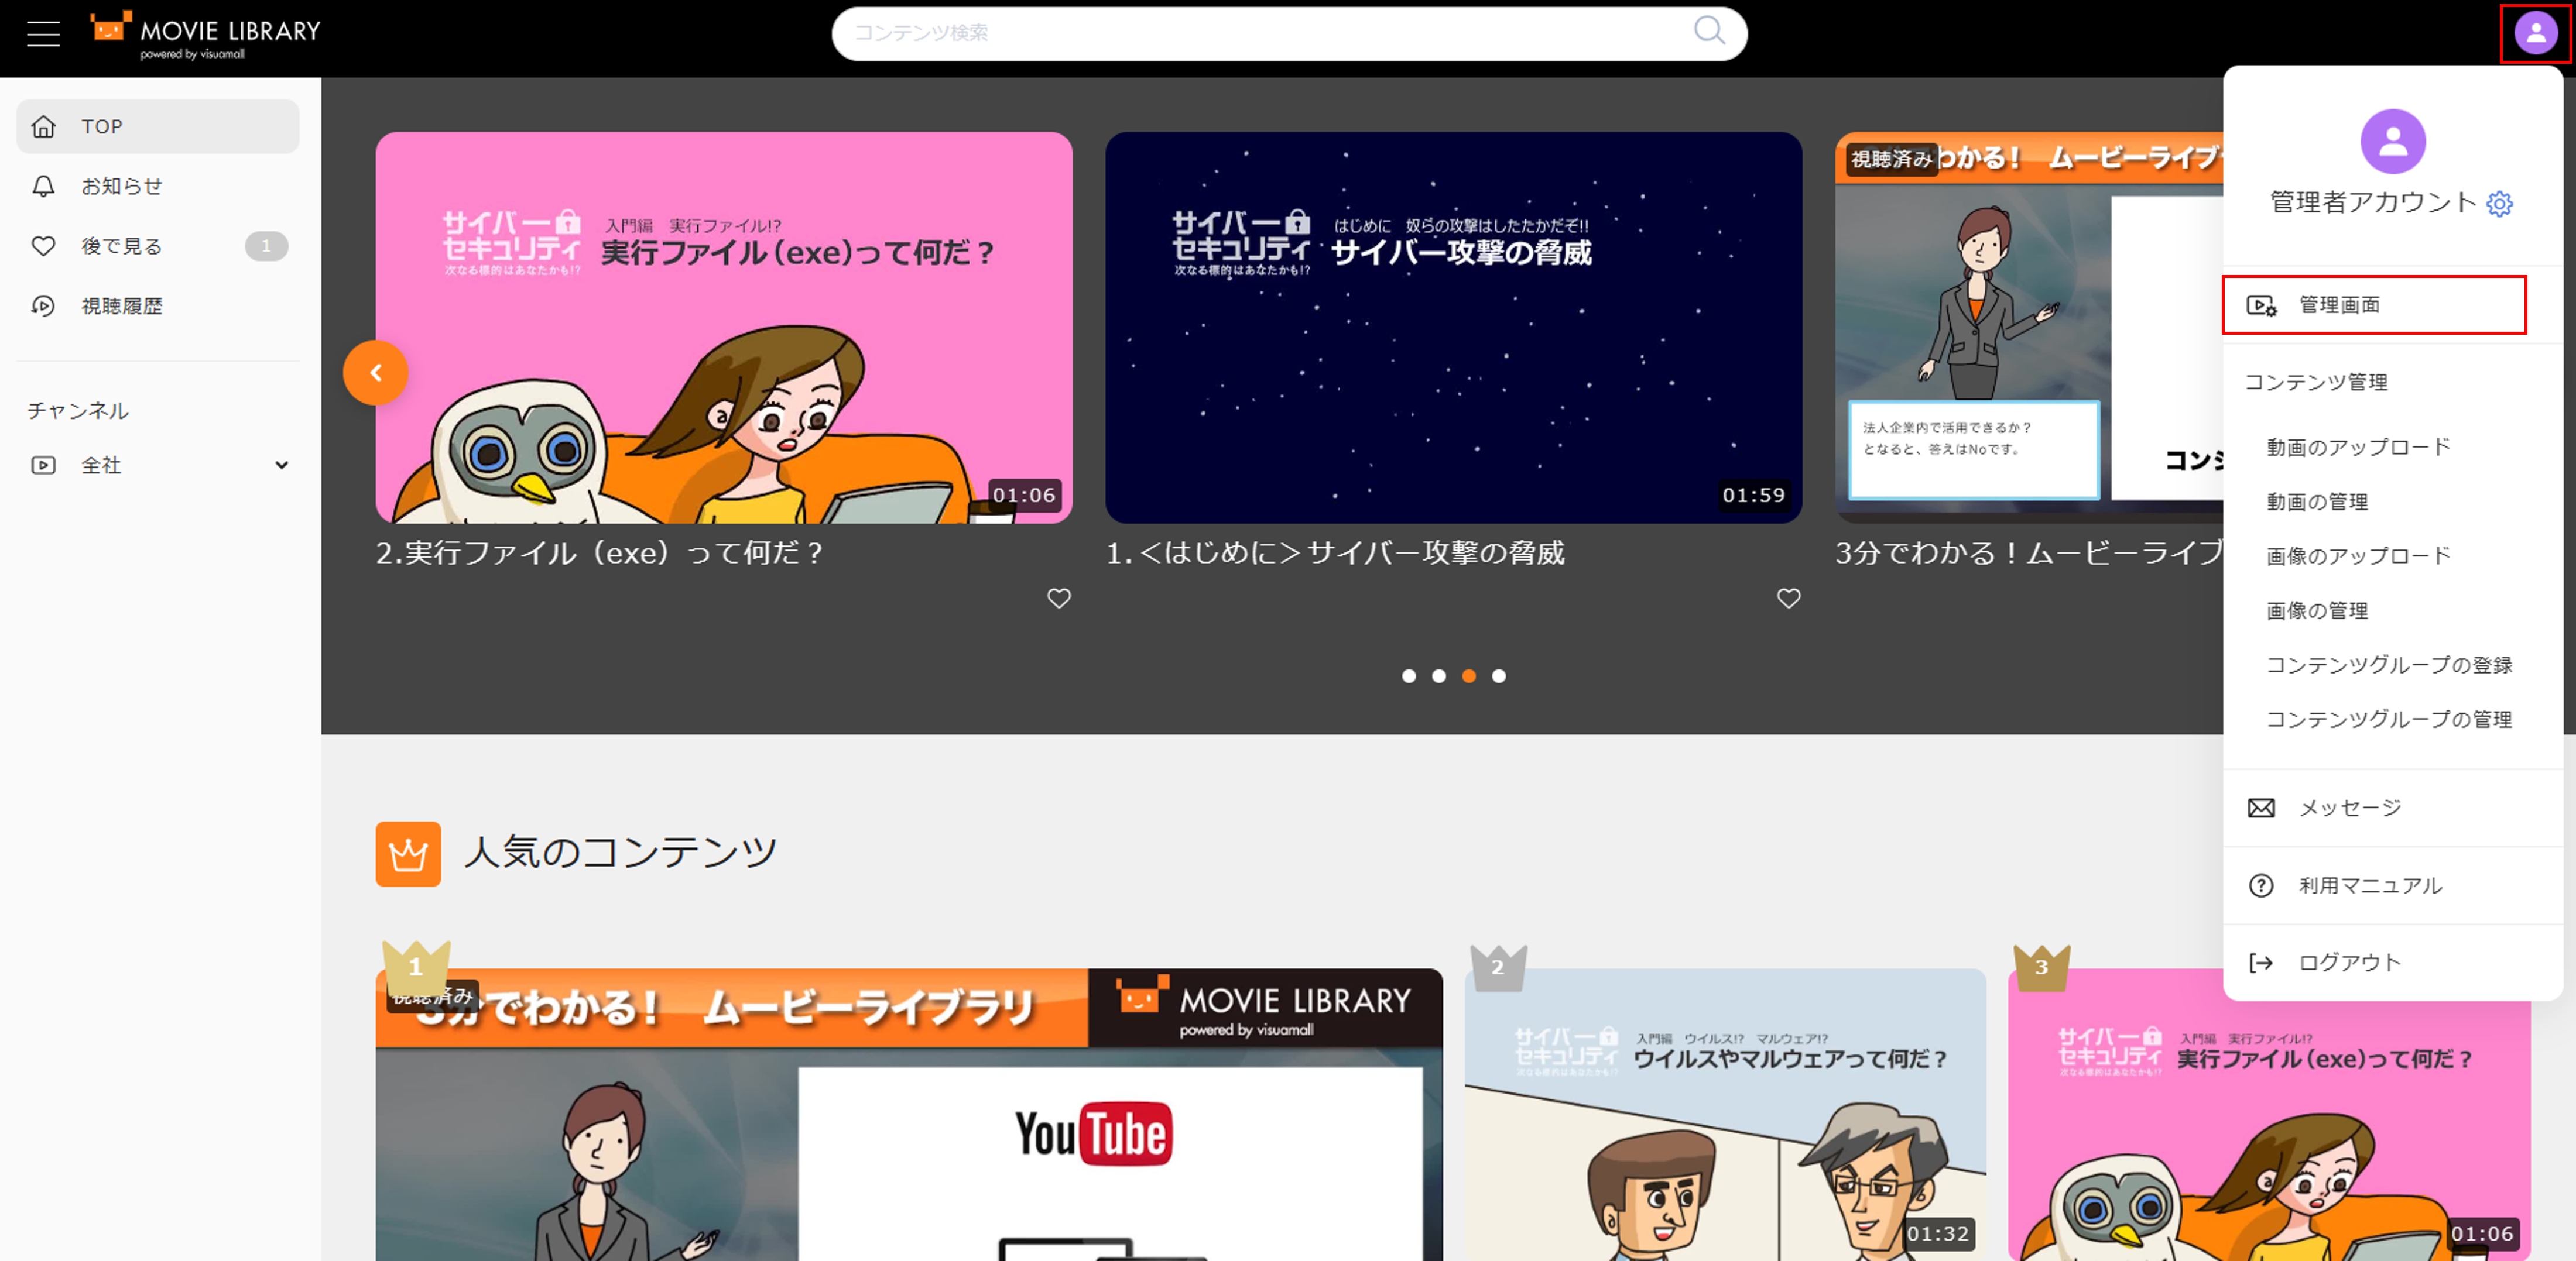Click the orange crown popular icon
Viewport: 2576px width, 1261px height.
[408, 853]
